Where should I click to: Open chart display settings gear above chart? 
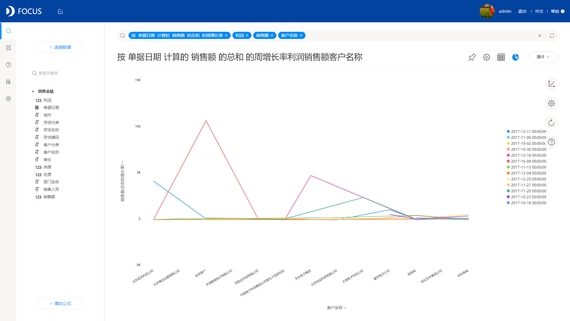pyautogui.click(x=486, y=57)
